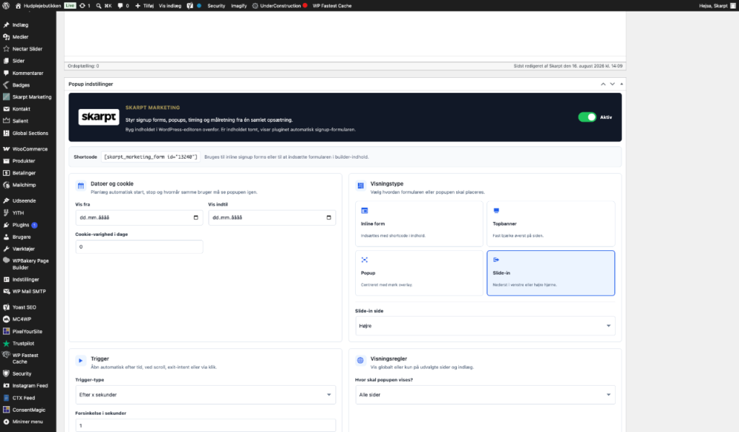Click the Mailchimp icon in sidebar

(x=6, y=185)
